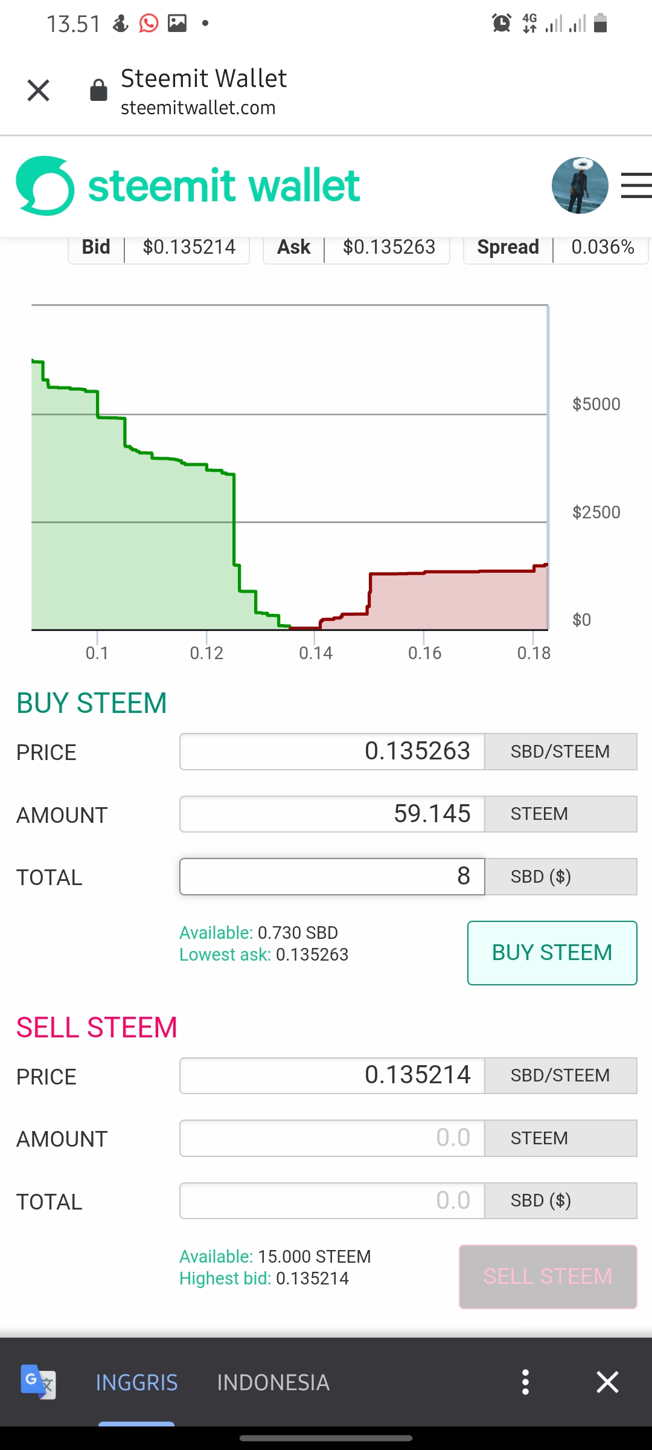Switch translation to INDONESIA tab

273,1382
